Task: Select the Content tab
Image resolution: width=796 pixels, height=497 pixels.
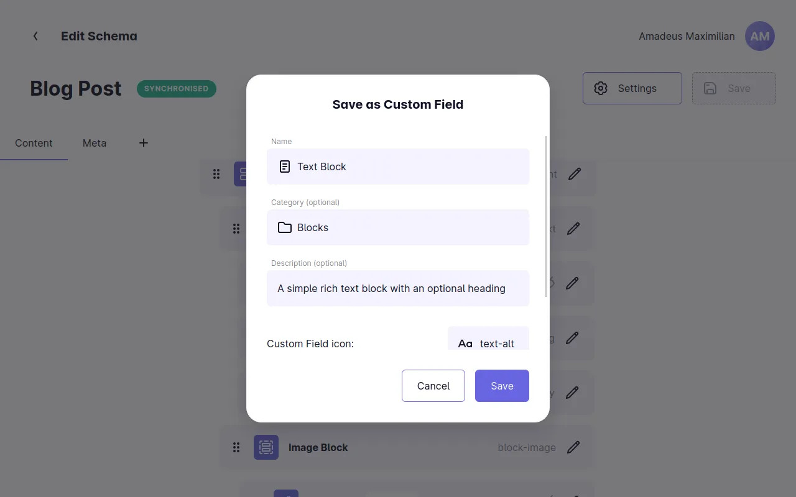Action: tap(34, 143)
